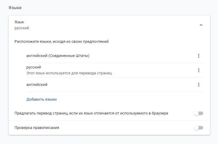Click the Языки page heading
Screen dimensions: 218x144
[15, 8]
